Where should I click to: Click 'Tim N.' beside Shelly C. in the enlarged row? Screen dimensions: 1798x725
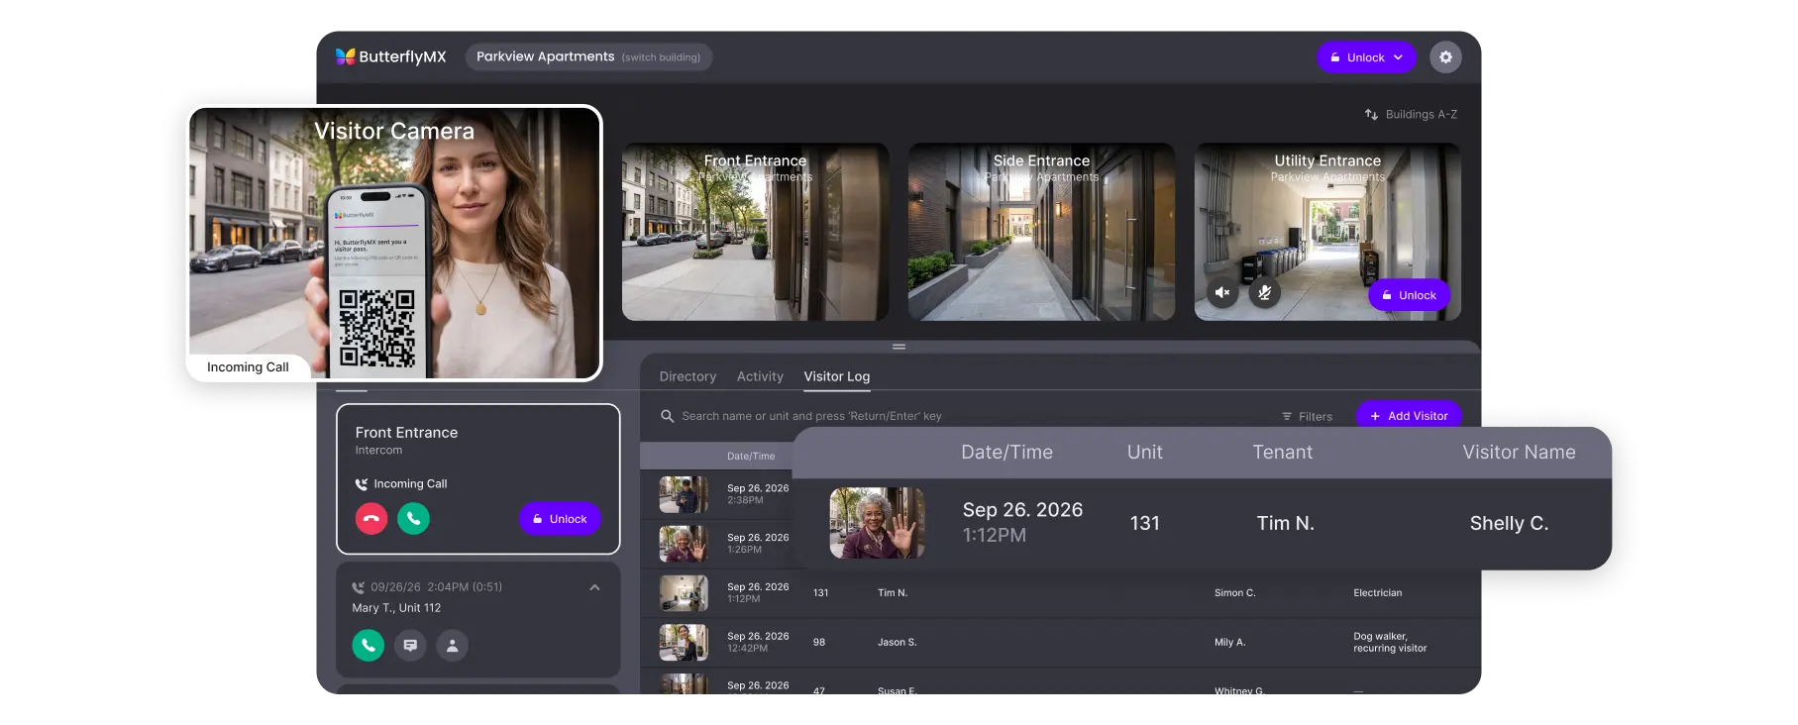pyautogui.click(x=1285, y=523)
